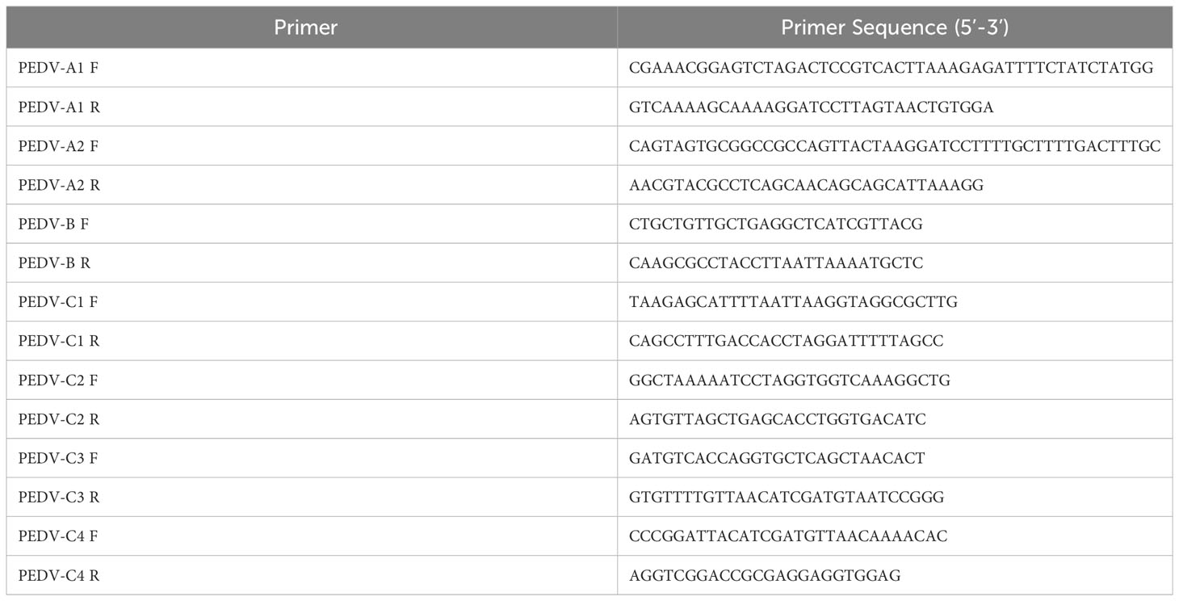Image resolution: width=1179 pixels, height=601 pixels.
Task: Select sequence CTGCTGTTGCTGAGGCTCATCGTTACG
Action: pyautogui.click(x=775, y=224)
